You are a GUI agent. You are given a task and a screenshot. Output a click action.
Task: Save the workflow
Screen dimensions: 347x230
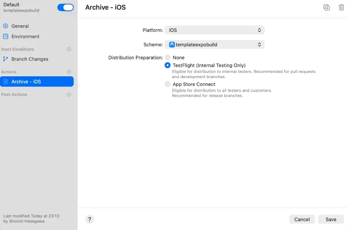tap(331, 219)
